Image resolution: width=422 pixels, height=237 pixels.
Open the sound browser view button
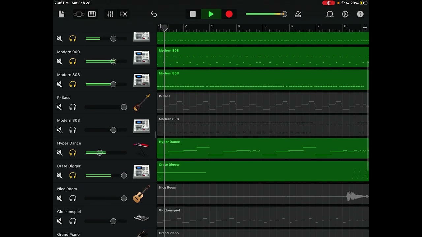(79, 14)
